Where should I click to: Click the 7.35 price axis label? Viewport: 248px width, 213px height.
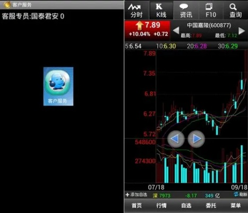149,73
